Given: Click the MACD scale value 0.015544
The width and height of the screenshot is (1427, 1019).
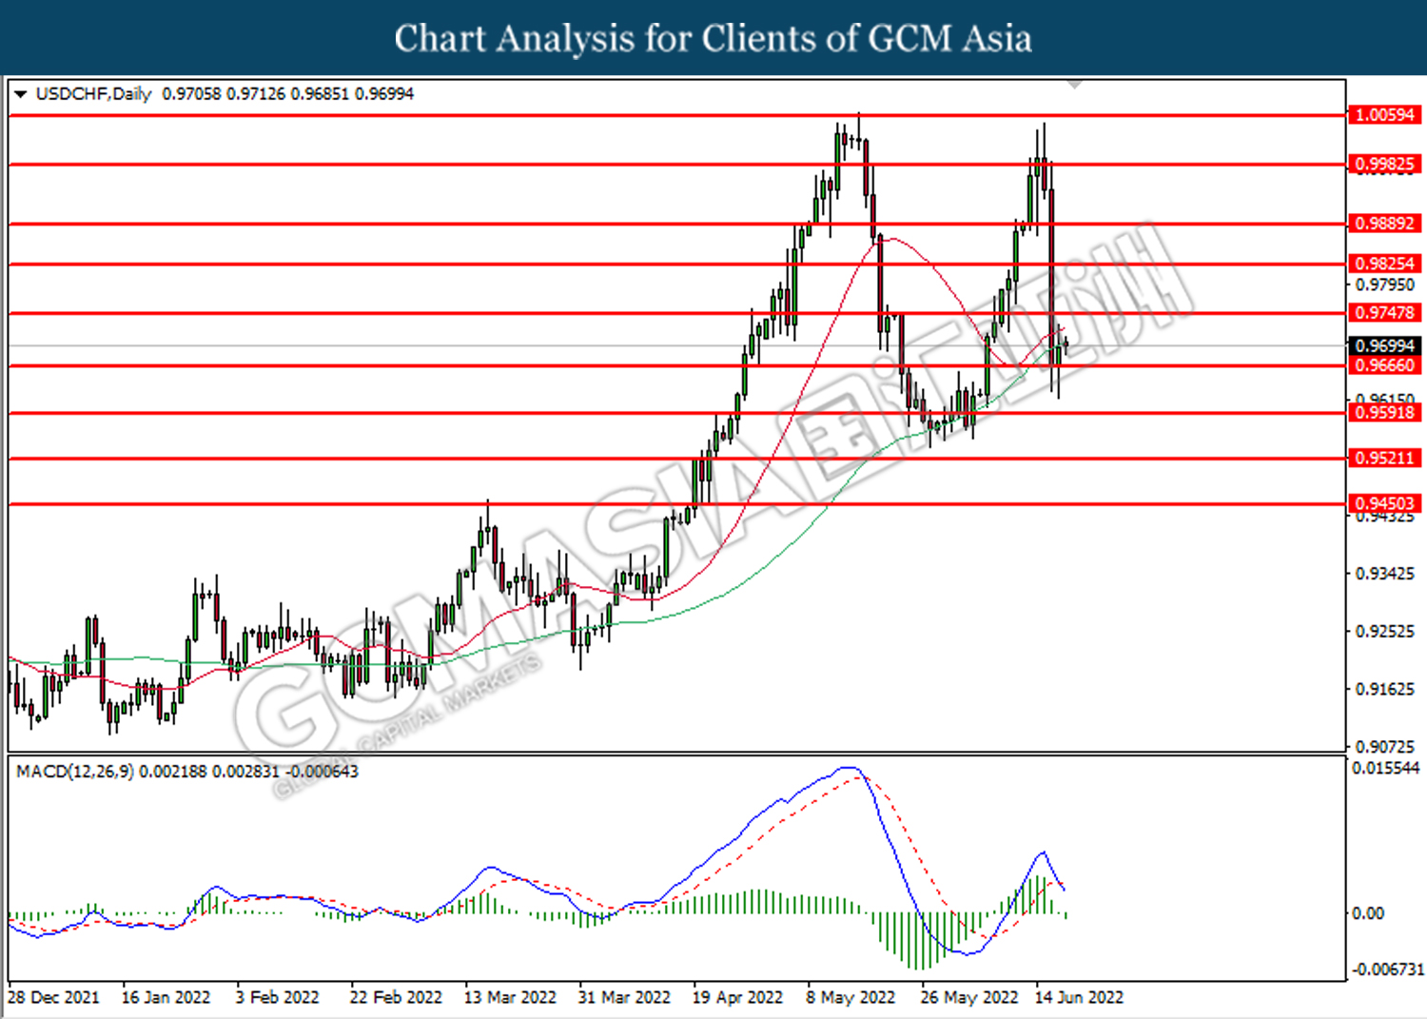Looking at the screenshot, I should [x=1385, y=768].
